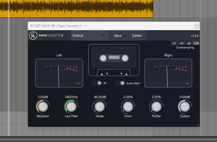
Task: Click the Noise knob
Action: click(x=100, y=107)
